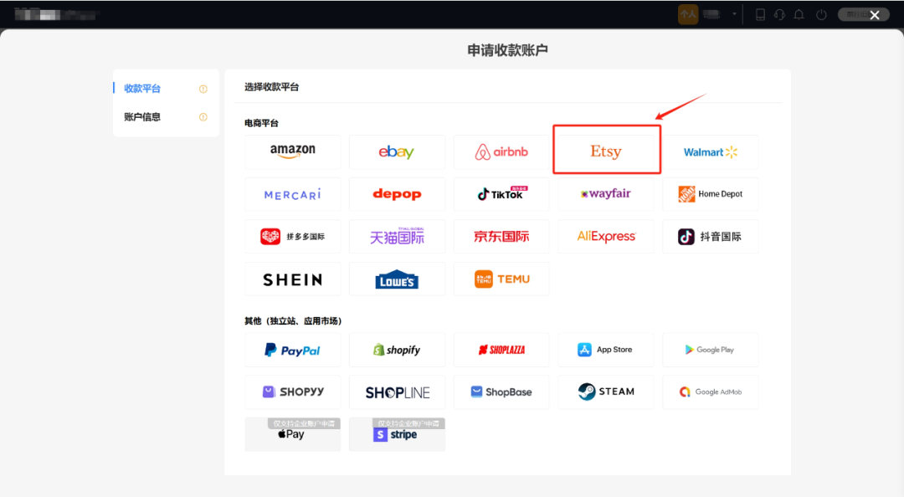Click the mobile app icon in top bar

(x=760, y=14)
